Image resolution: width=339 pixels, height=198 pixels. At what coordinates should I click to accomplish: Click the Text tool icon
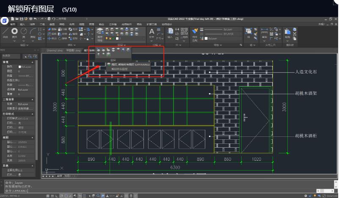152,32
